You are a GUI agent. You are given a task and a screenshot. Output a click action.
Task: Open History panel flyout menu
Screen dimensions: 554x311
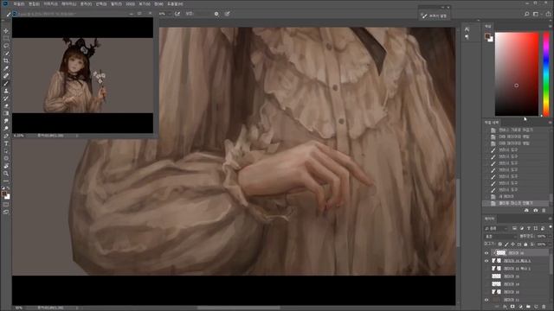(x=551, y=122)
